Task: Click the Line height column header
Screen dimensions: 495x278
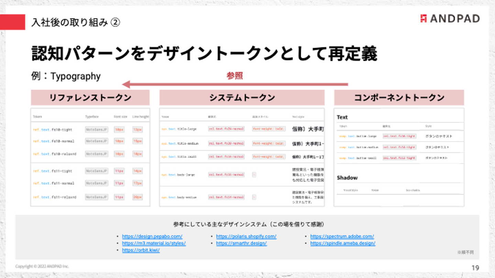Action: coord(141,117)
